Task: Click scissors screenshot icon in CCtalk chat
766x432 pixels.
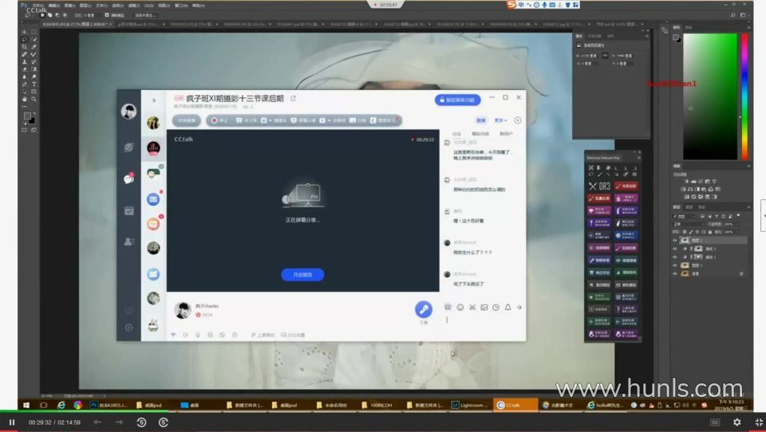Action: coord(472,307)
